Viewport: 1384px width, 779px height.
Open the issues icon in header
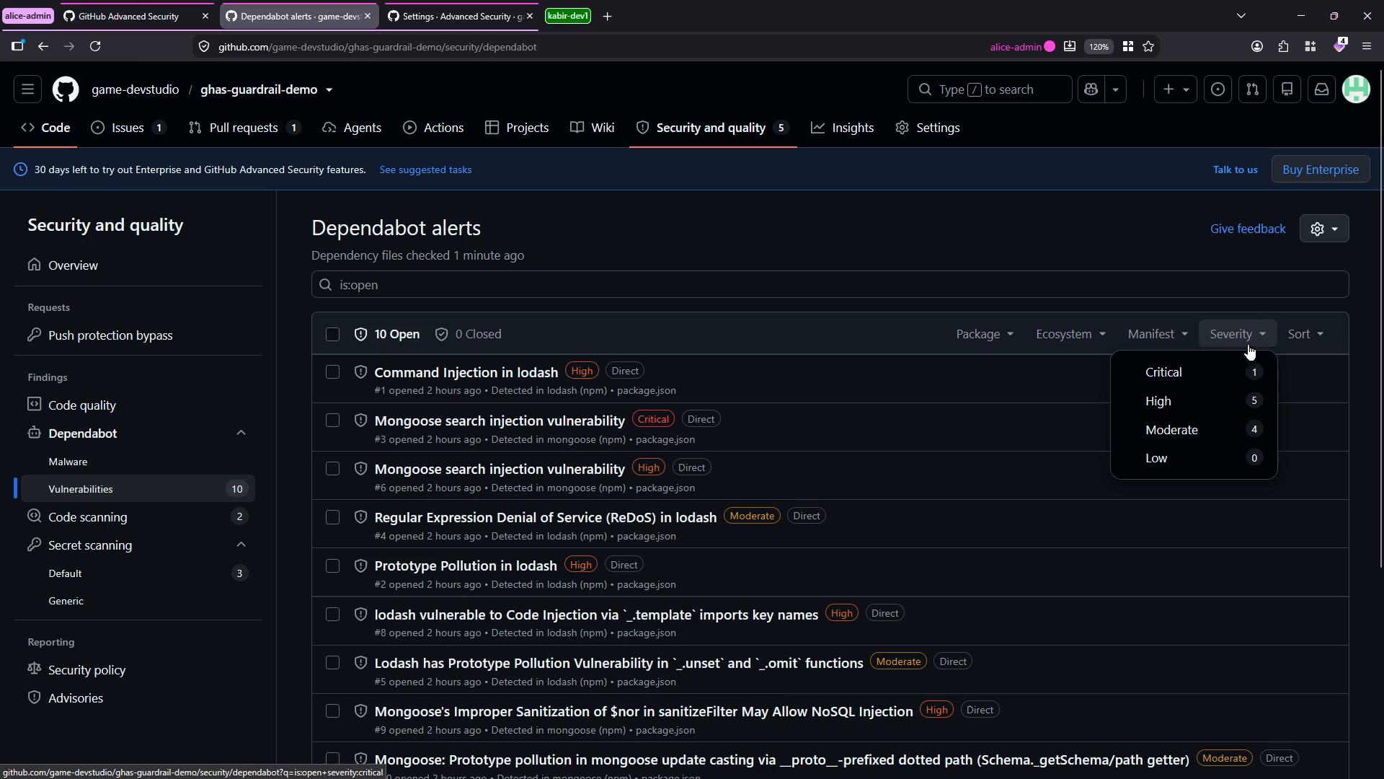[x=1217, y=89]
